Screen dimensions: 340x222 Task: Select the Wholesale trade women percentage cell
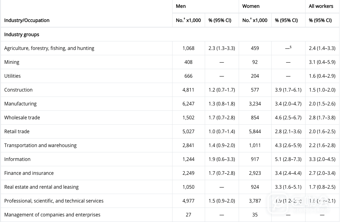pos(288,118)
